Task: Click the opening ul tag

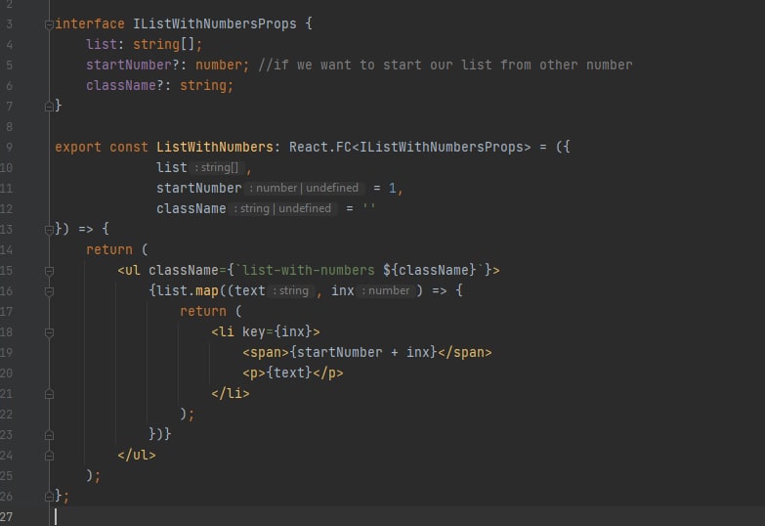Action: pos(129,270)
